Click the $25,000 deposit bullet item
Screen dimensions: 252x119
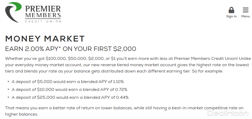point(70,97)
